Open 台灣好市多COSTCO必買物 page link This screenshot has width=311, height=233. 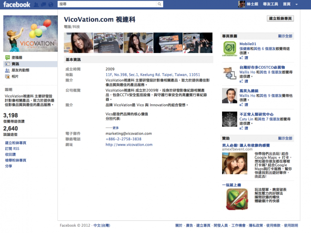(262, 67)
